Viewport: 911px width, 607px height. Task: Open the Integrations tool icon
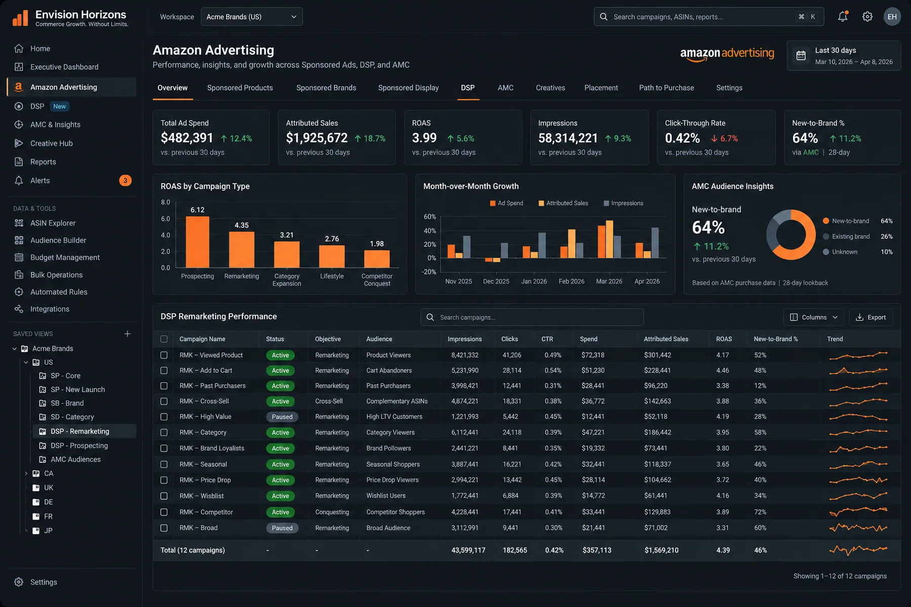point(19,309)
